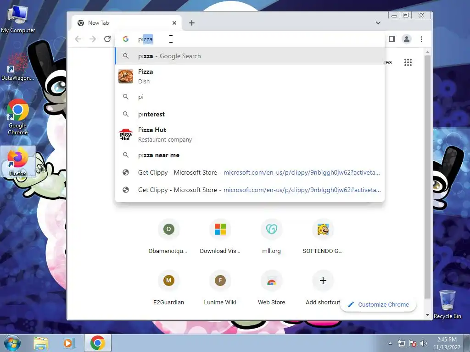
Task: Open the Get Clippy link with #activetab
Action: pyautogui.click(x=249, y=190)
